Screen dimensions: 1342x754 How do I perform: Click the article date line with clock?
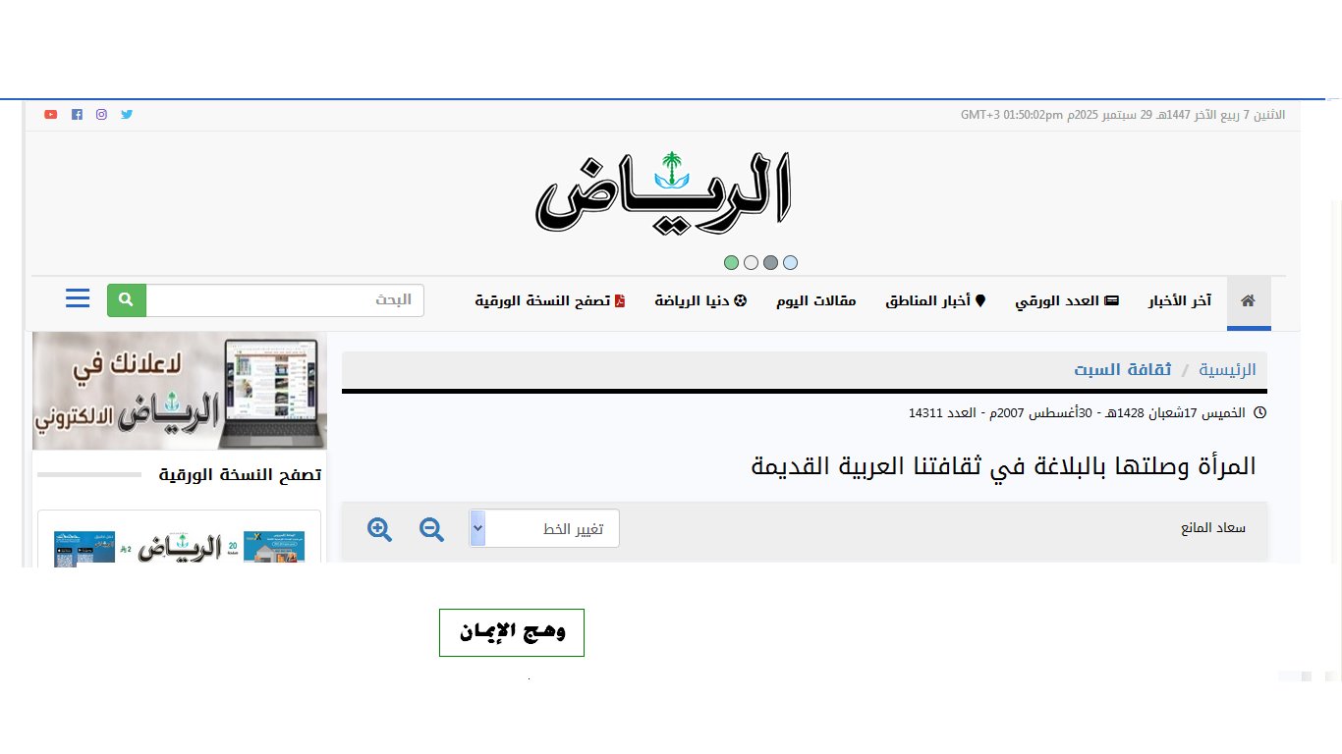[x=1088, y=412]
